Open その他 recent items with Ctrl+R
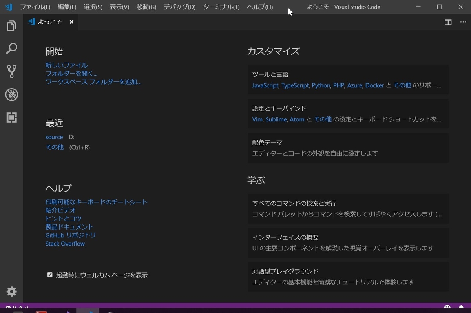This screenshot has width=471, height=313. pos(54,147)
